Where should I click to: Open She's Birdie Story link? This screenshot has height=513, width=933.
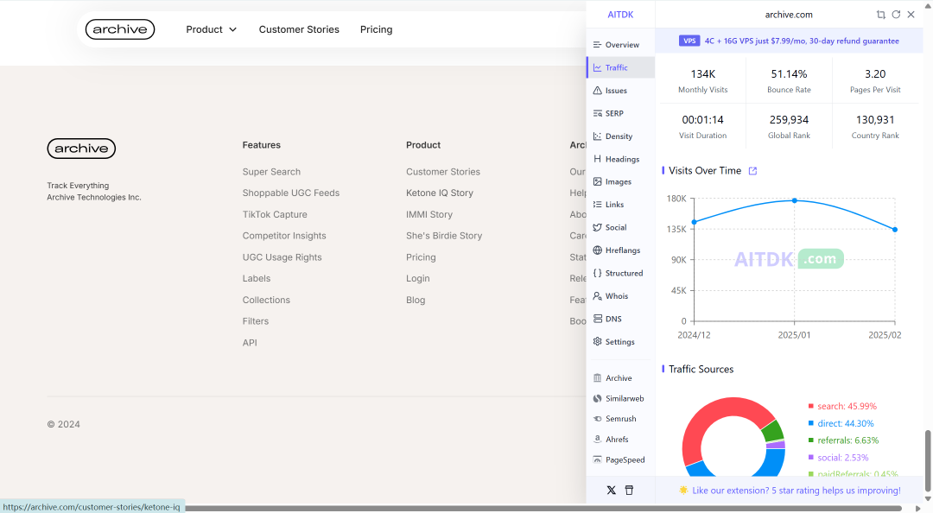(444, 236)
